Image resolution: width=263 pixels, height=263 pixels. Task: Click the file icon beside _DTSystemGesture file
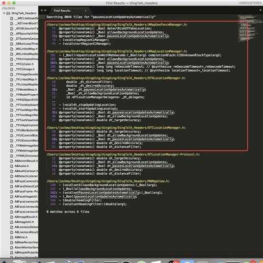12,39
